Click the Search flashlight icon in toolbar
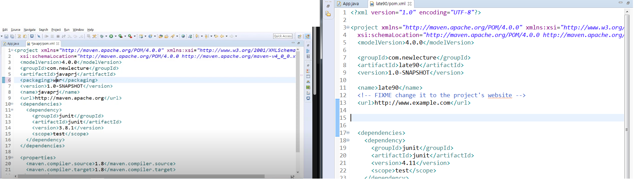 pos(173,36)
